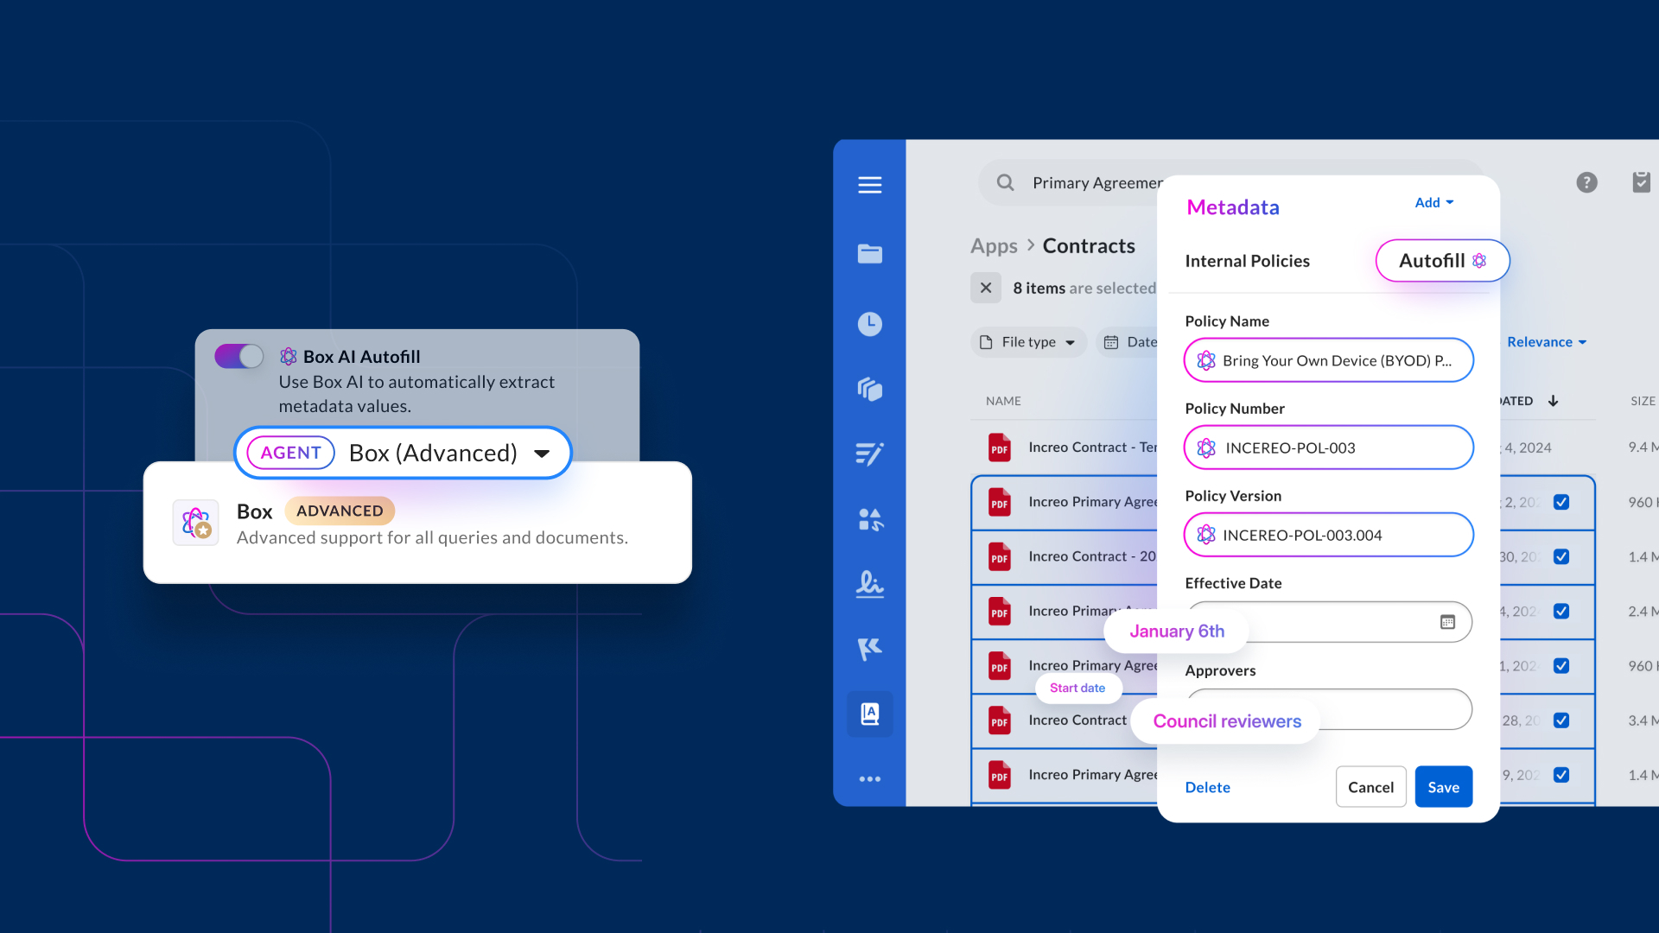Click the three dots More icon in sidebar
The height and width of the screenshot is (933, 1659).
[869, 779]
